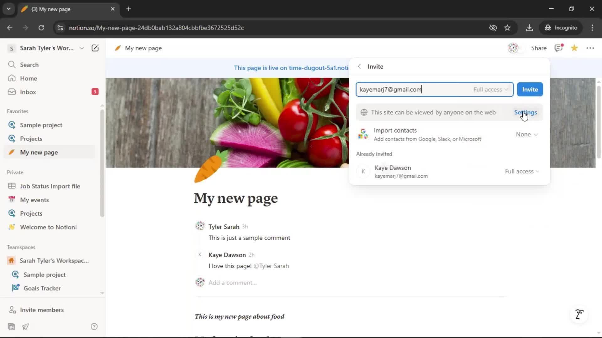Open the Notion AI floating button
Viewport: 602px width, 338px height.
click(x=579, y=314)
